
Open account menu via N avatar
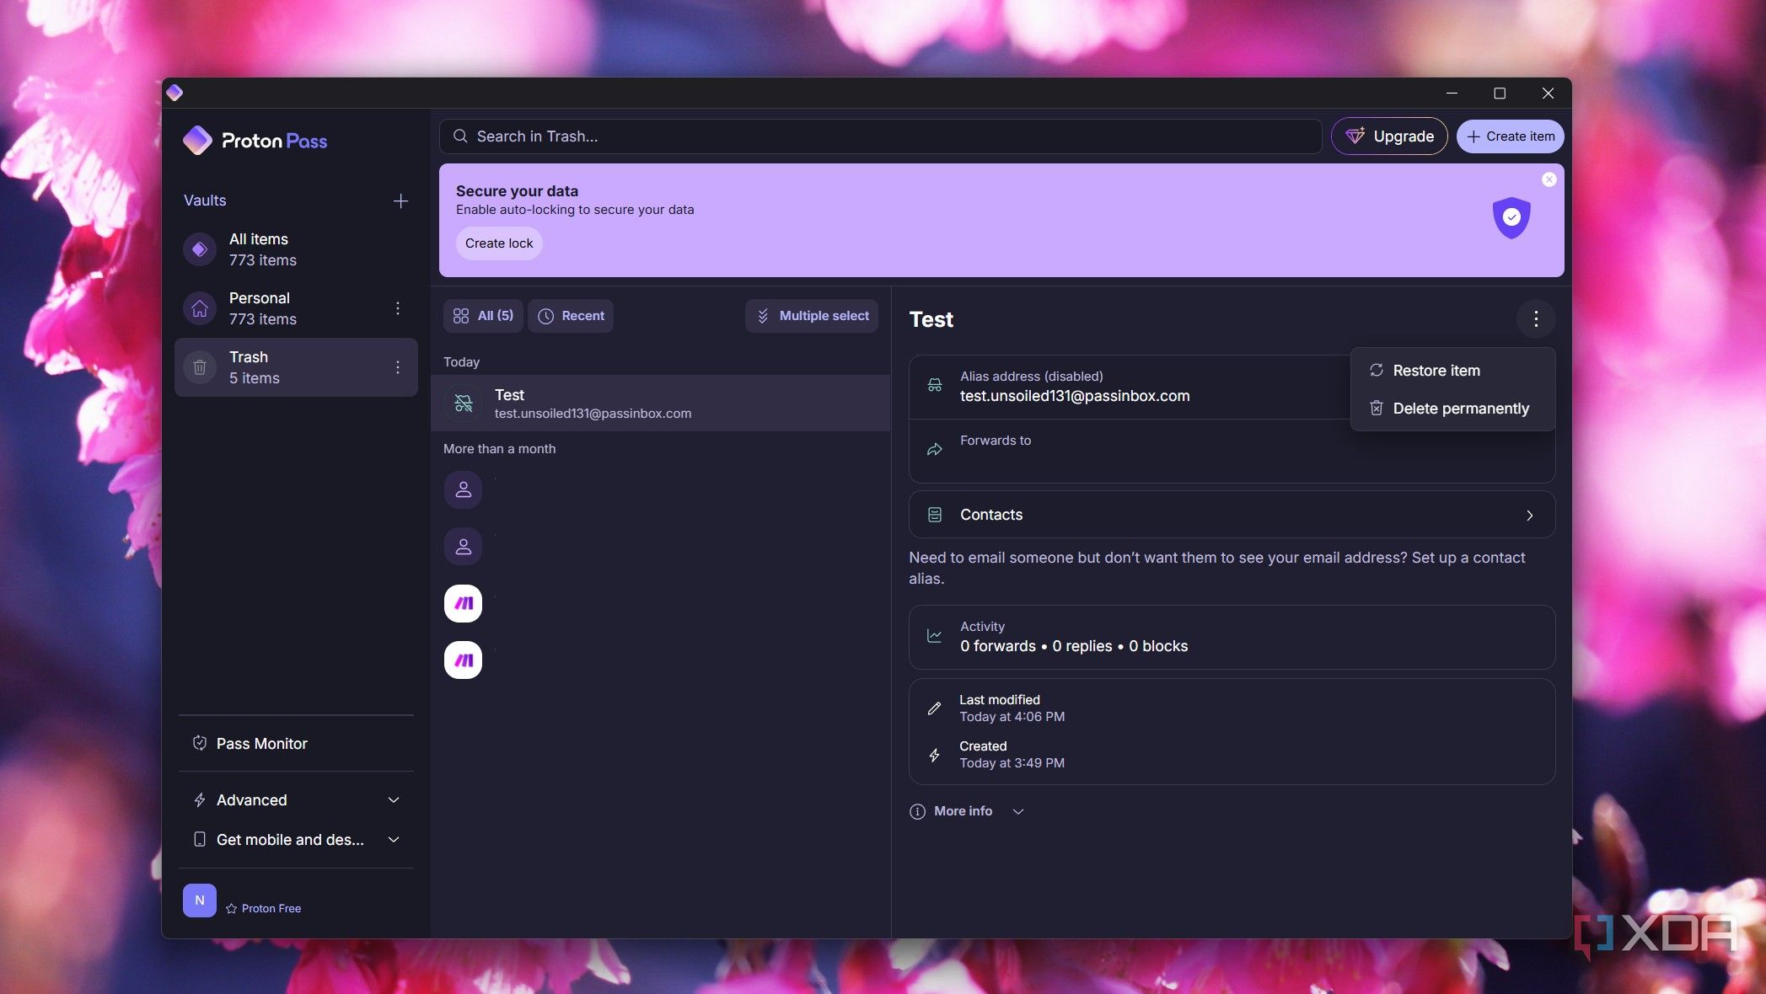(x=200, y=900)
